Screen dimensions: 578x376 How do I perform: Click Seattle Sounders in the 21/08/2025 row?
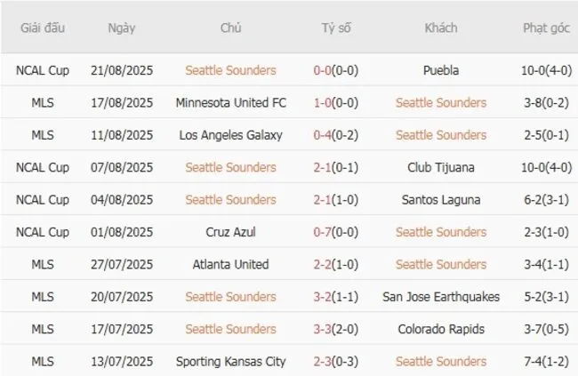pyautogui.click(x=230, y=70)
